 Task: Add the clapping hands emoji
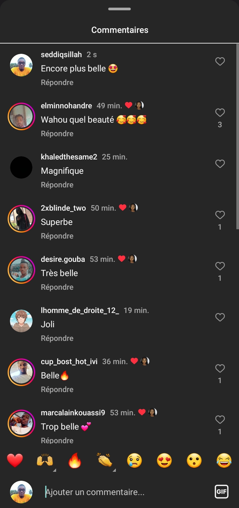105,461
